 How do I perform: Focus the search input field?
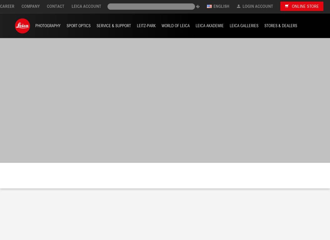tap(151, 7)
